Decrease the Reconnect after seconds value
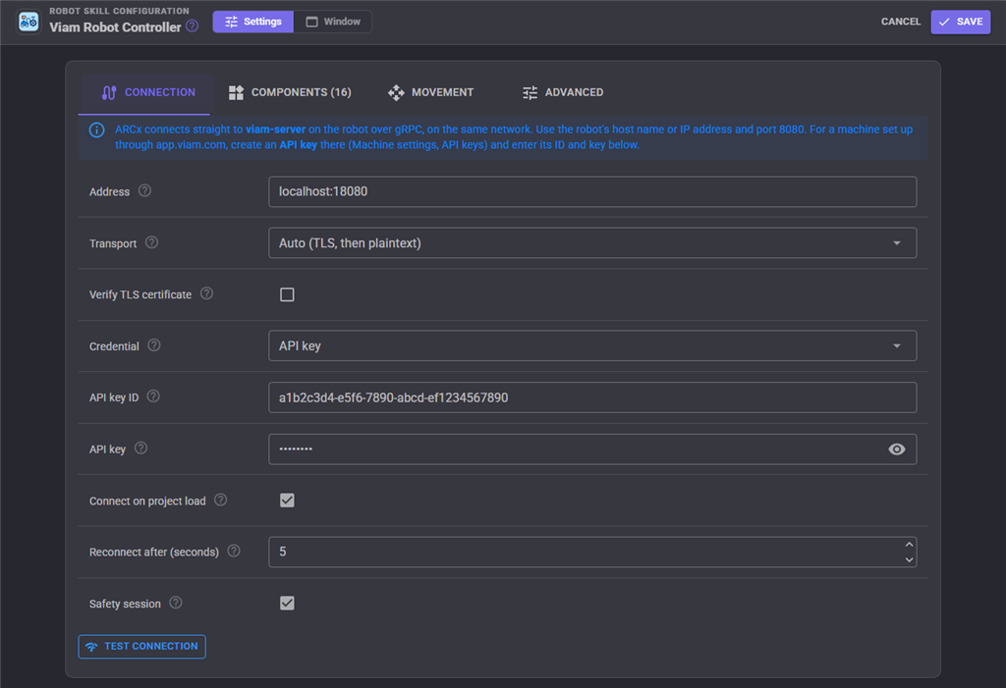 [909, 559]
